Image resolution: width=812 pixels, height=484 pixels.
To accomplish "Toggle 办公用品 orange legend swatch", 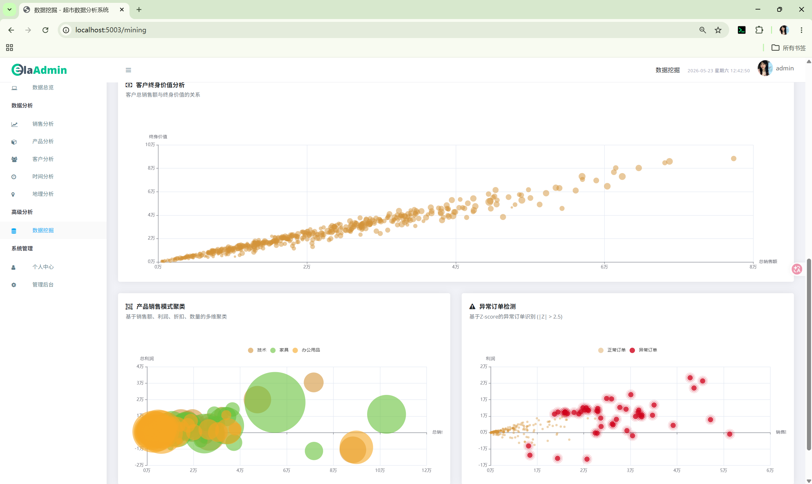I will [295, 350].
